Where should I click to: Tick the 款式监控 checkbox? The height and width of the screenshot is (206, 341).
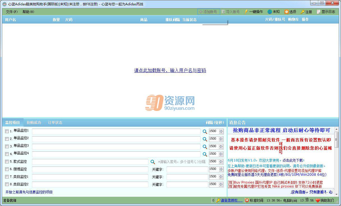pyautogui.click(x=7, y=161)
